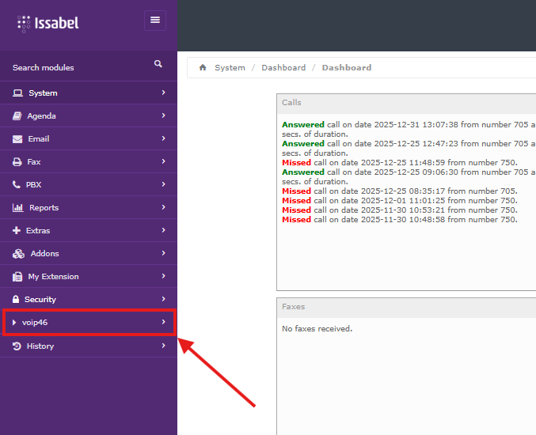The height and width of the screenshot is (435, 536).
Task: Expand Agenda menu chevron
Action: 163,115
